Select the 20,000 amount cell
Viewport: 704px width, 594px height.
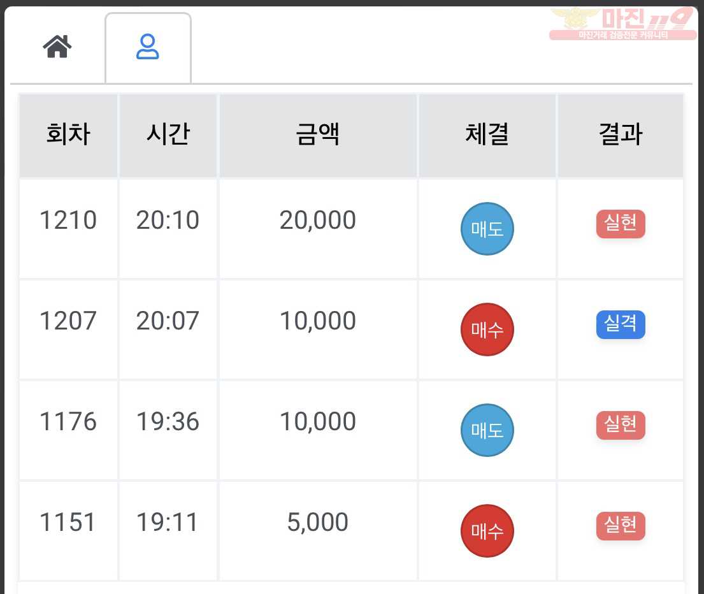(x=318, y=229)
